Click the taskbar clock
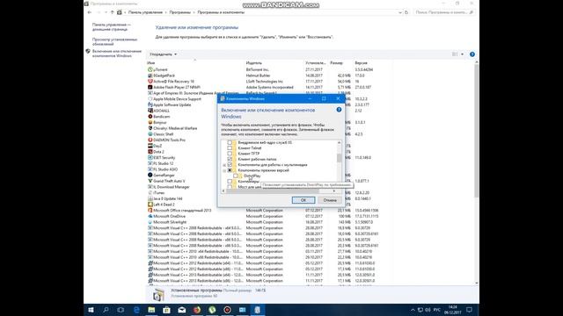The image size is (563, 316). pos(453,310)
